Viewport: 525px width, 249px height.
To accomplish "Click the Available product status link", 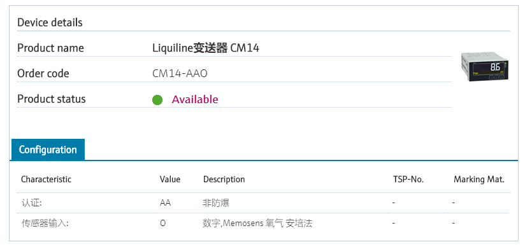I will coord(195,99).
